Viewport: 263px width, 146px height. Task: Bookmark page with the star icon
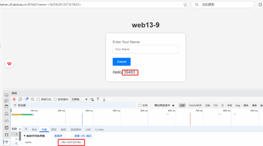[x=185, y=4]
